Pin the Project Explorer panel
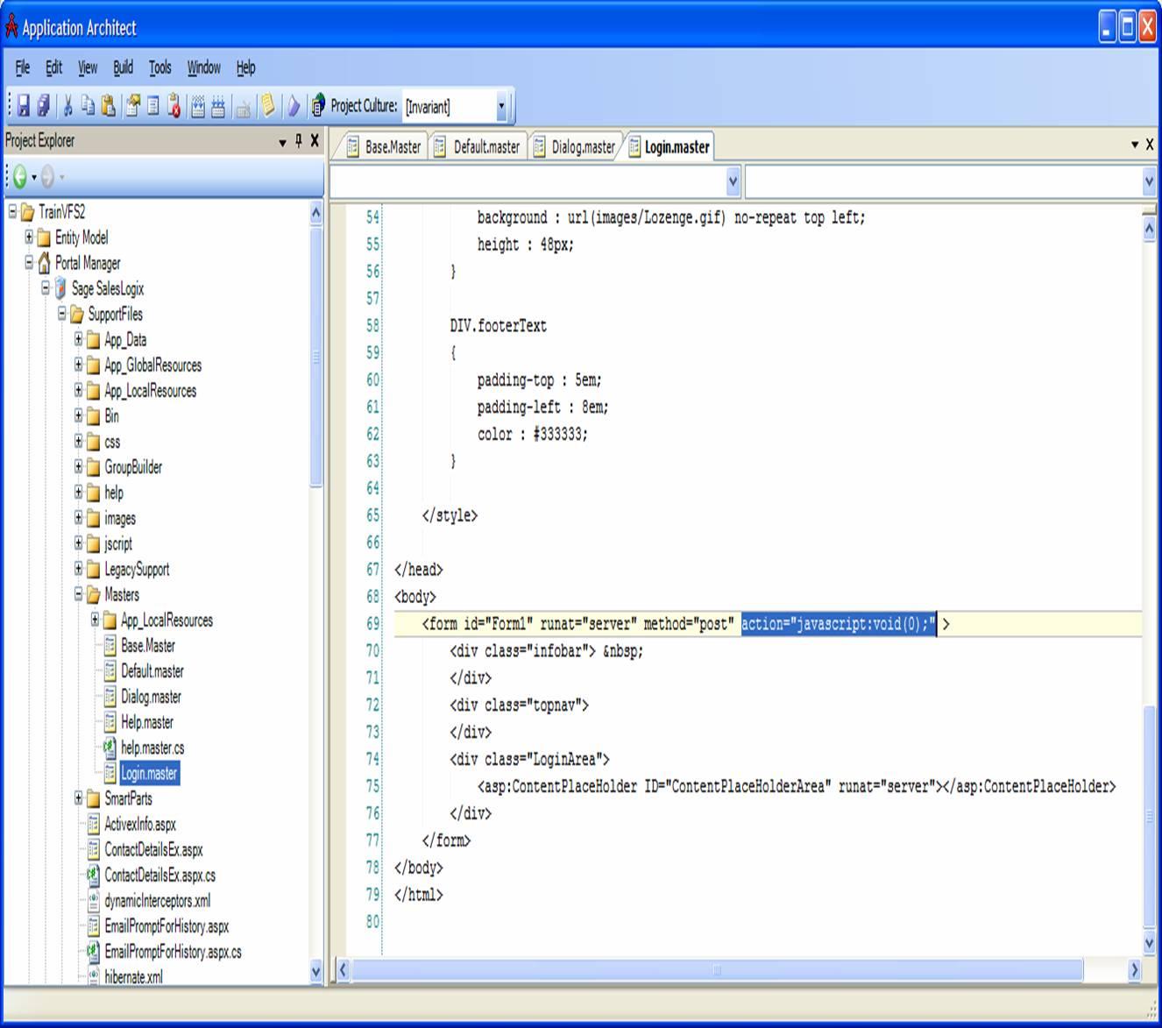Image resolution: width=1162 pixels, height=1028 pixels. point(299,140)
